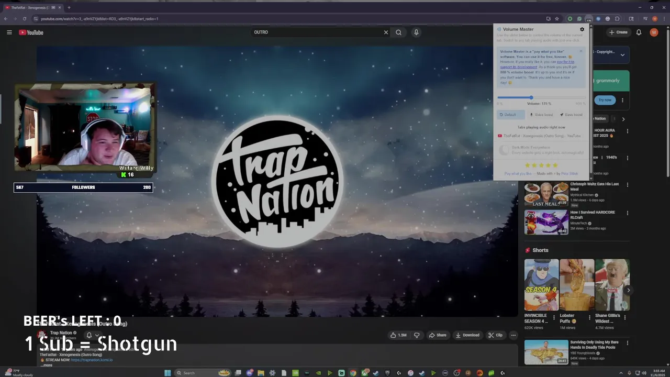This screenshot has height=377, width=670.
Task: Open the Pay what you like footer link
Action: point(518,173)
